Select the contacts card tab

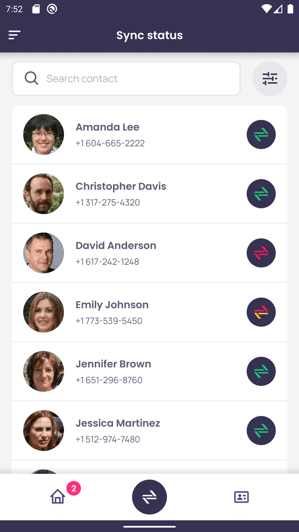pos(242,497)
